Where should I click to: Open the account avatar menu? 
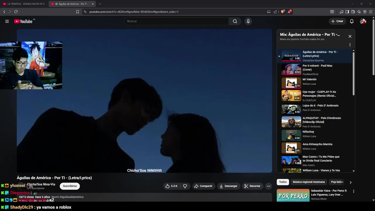(363, 21)
